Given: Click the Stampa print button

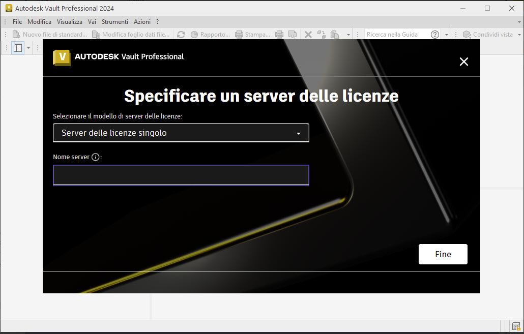Looking at the screenshot, I should (x=252, y=35).
